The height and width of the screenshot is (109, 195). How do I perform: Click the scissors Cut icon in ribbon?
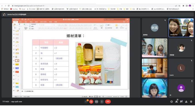19,24
